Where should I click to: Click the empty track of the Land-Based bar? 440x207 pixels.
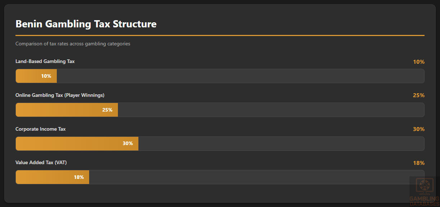point(240,76)
